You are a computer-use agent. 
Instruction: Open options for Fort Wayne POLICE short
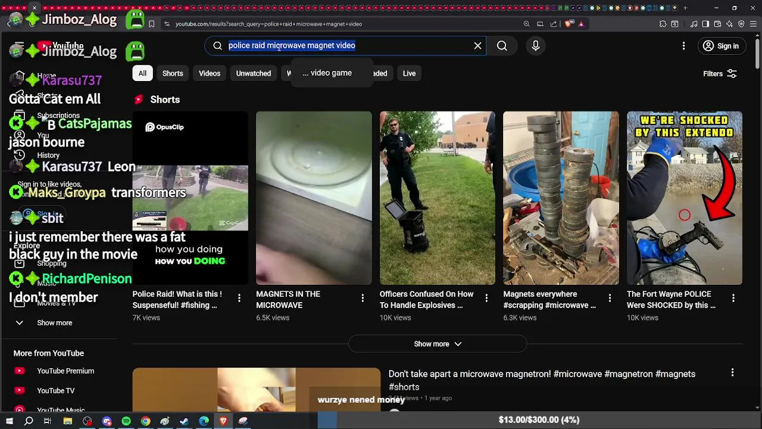pos(733,298)
